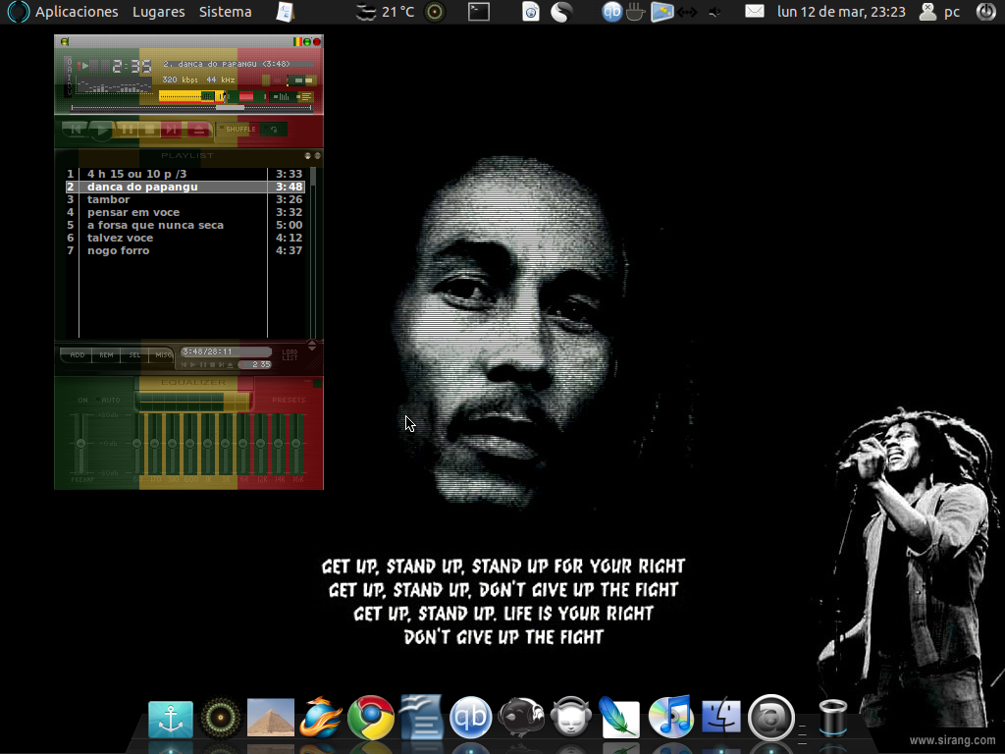Screen dimensions: 1005x754
Task: Click the anchor icon in the dock
Action: point(171,720)
